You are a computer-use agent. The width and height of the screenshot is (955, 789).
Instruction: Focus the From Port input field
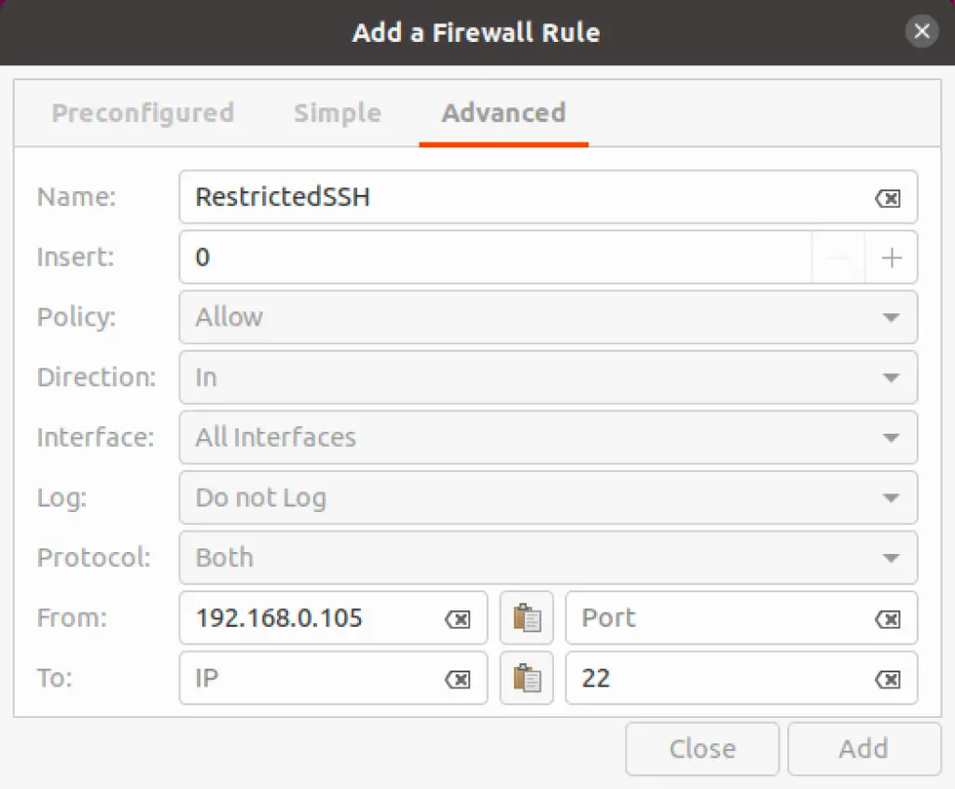(725, 617)
